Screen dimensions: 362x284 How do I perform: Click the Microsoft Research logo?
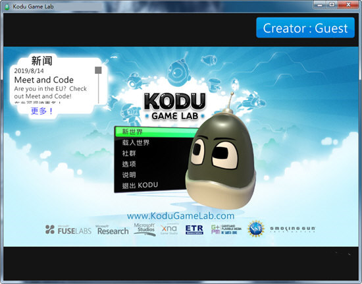(113, 230)
